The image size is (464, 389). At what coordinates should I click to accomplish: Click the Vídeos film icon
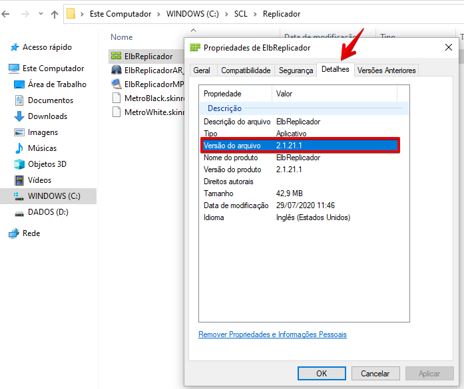(x=19, y=180)
